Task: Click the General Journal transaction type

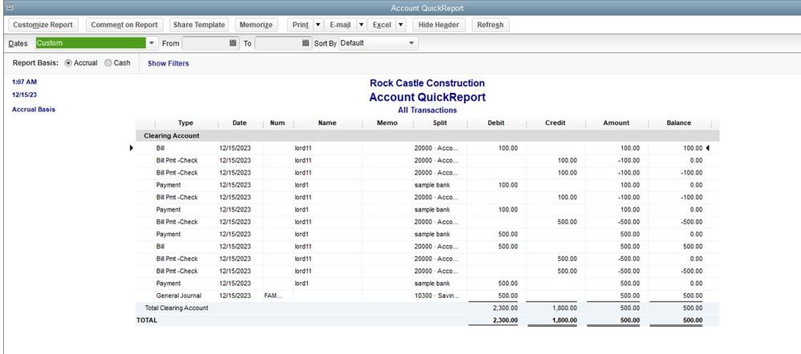Action: click(x=179, y=296)
